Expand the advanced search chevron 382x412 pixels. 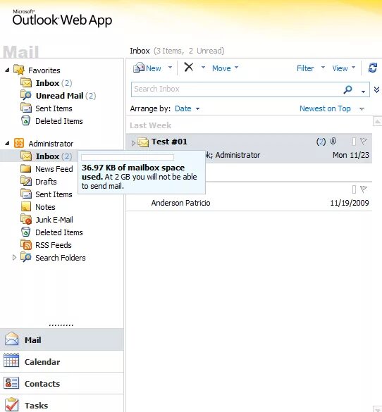click(x=376, y=89)
